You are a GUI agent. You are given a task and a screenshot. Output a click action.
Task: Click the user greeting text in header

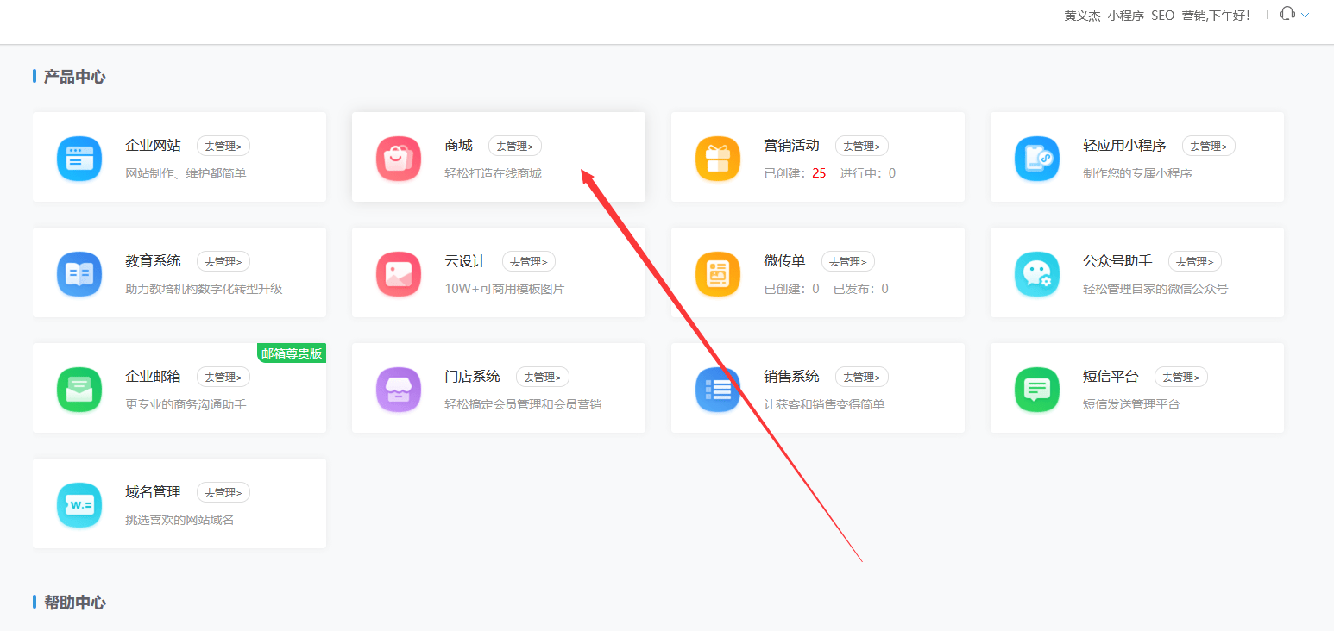(x=1156, y=16)
